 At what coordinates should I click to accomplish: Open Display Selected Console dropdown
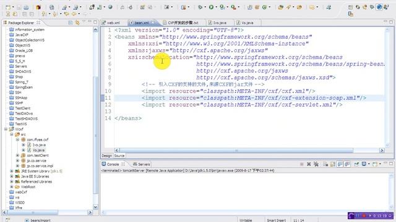coord(369,164)
